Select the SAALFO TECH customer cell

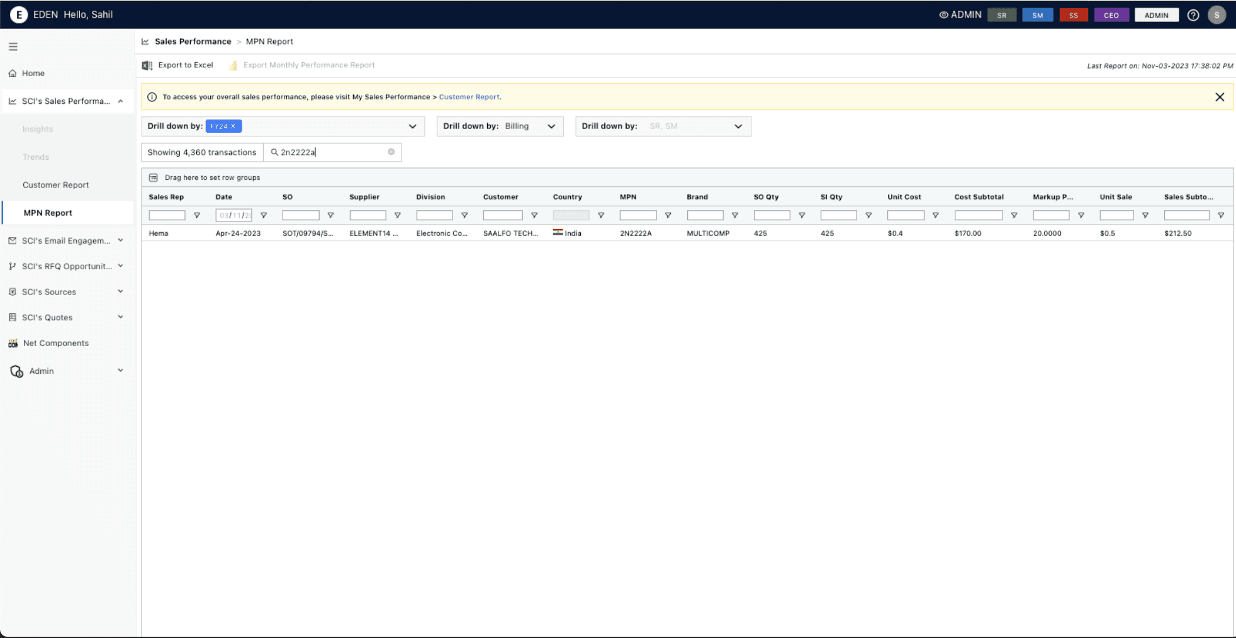coord(510,233)
